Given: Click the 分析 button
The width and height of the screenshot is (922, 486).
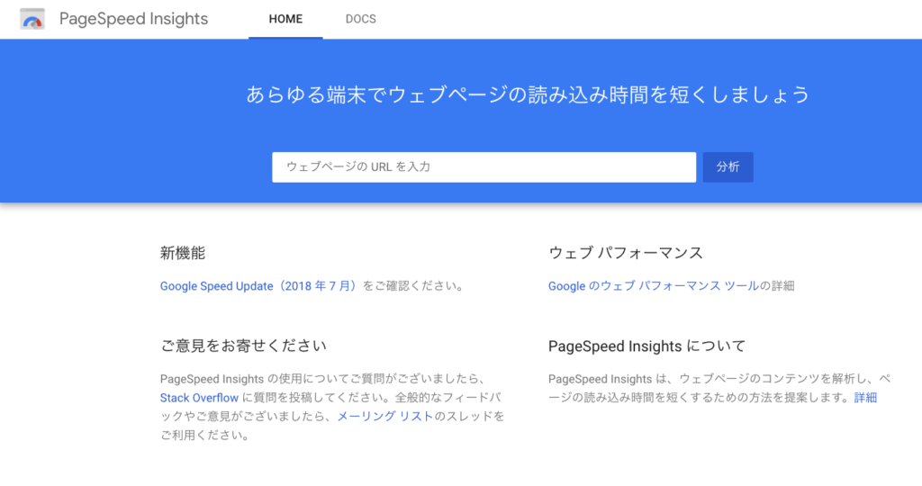Looking at the screenshot, I should pos(728,166).
